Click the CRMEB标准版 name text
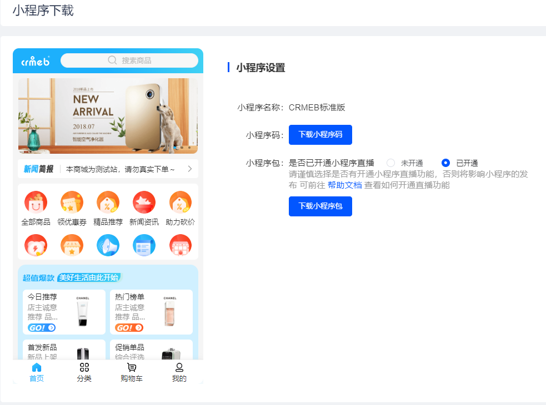546x405 pixels. tap(317, 108)
